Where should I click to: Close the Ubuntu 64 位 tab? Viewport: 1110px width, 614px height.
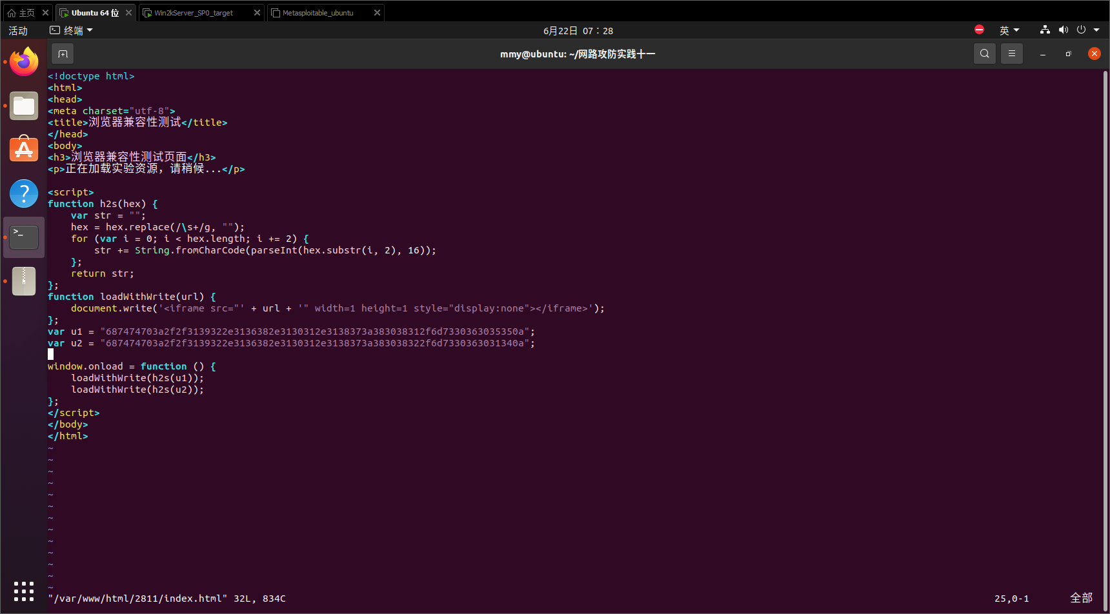128,13
